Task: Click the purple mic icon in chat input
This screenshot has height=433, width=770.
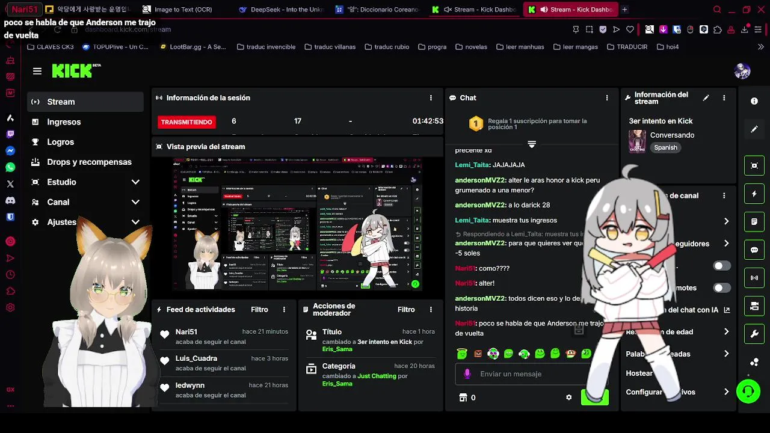Action: (x=467, y=374)
